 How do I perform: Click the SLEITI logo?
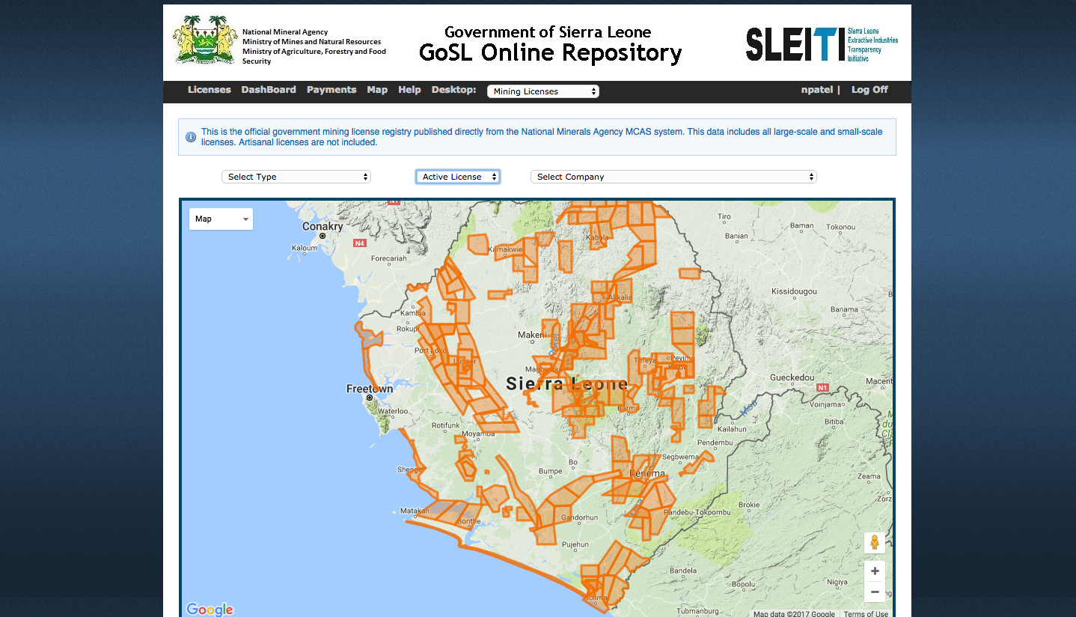tap(822, 44)
